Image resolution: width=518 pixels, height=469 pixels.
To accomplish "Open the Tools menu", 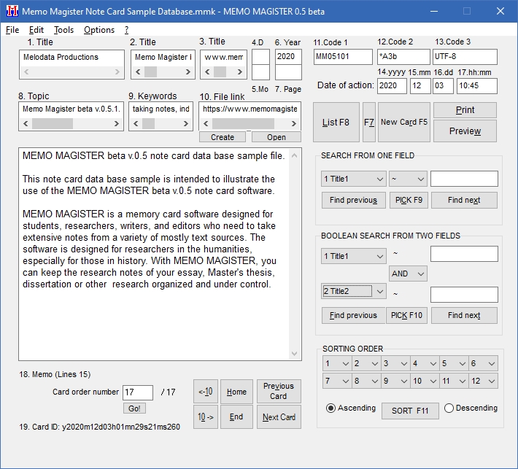I will [63, 30].
